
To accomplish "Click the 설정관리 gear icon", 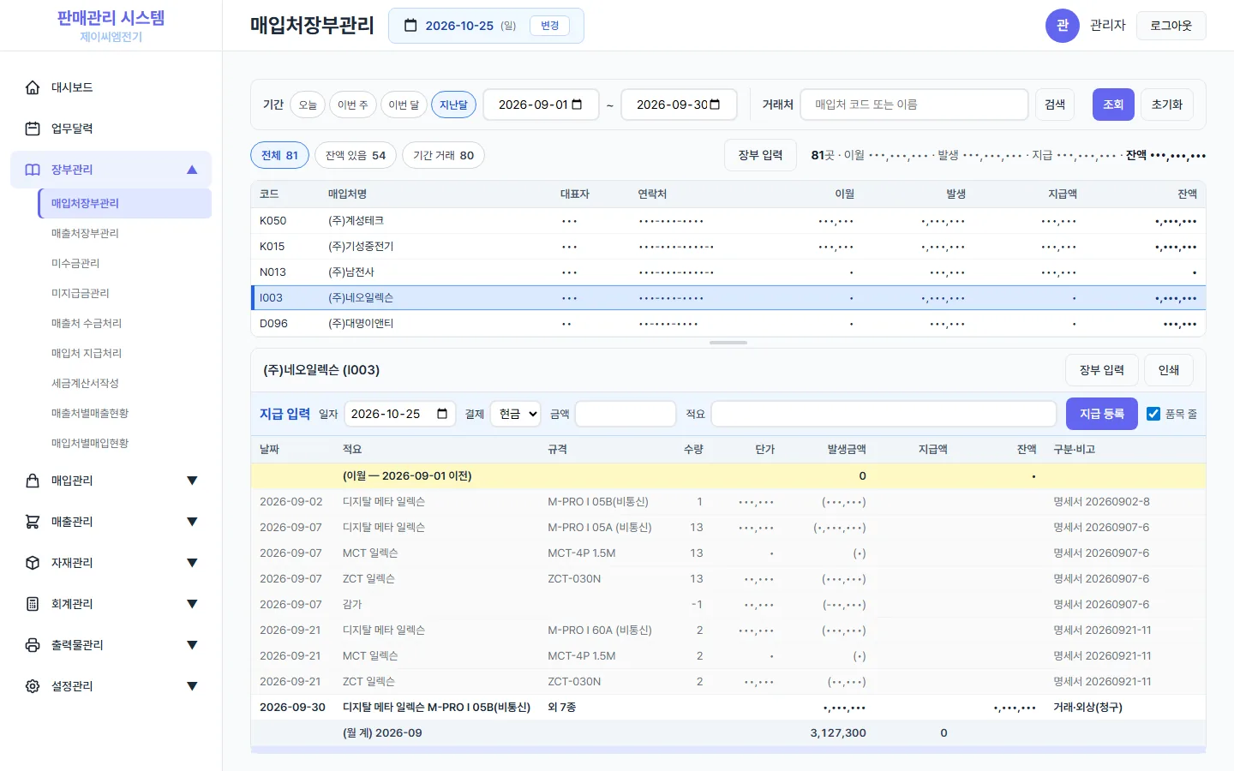I will (x=33, y=686).
